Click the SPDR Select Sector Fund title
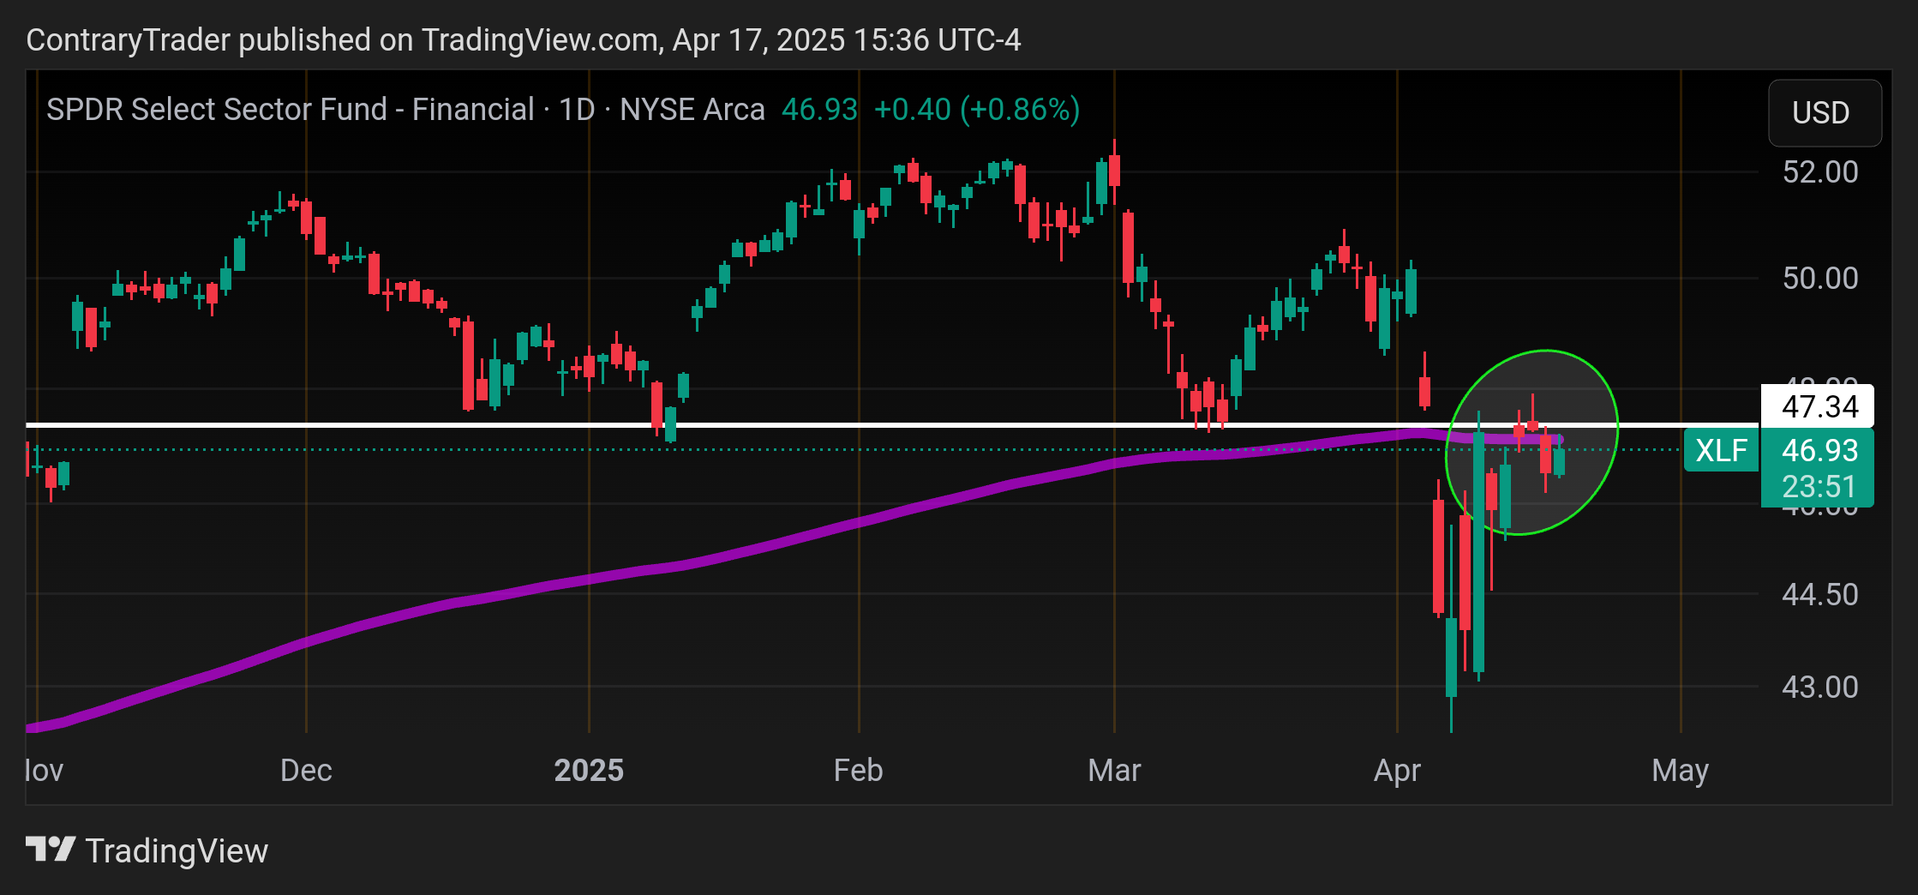The height and width of the screenshot is (895, 1918). pos(291,110)
